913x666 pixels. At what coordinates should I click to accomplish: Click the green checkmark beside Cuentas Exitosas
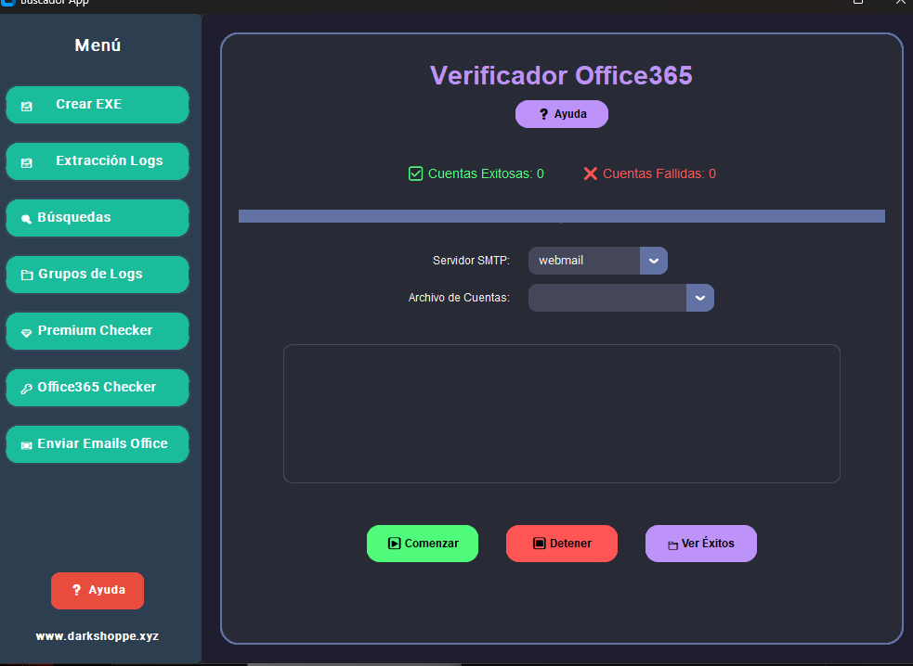coord(416,173)
